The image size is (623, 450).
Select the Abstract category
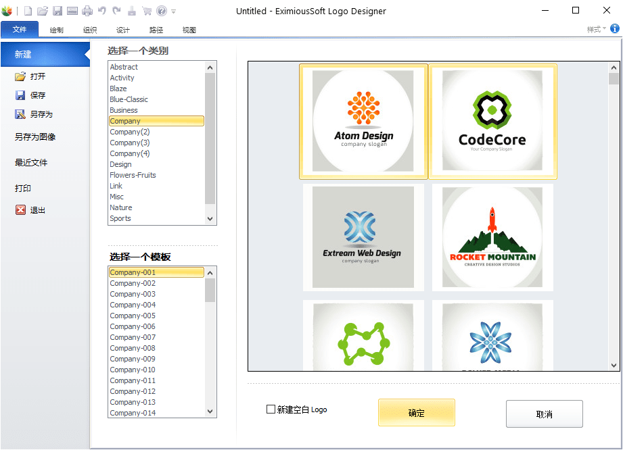click(x=156, y=67)
